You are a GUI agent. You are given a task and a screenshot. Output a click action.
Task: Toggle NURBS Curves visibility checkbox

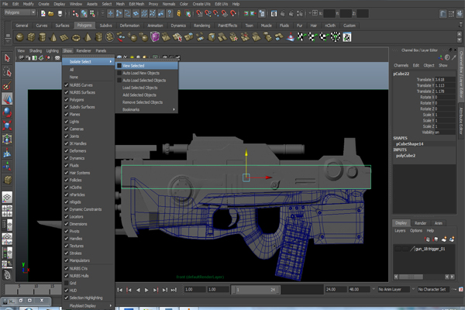[x=67, y=84]
